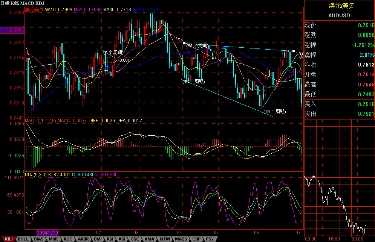
Task: Open the RSI indicator tab
Action: (110, 239)
